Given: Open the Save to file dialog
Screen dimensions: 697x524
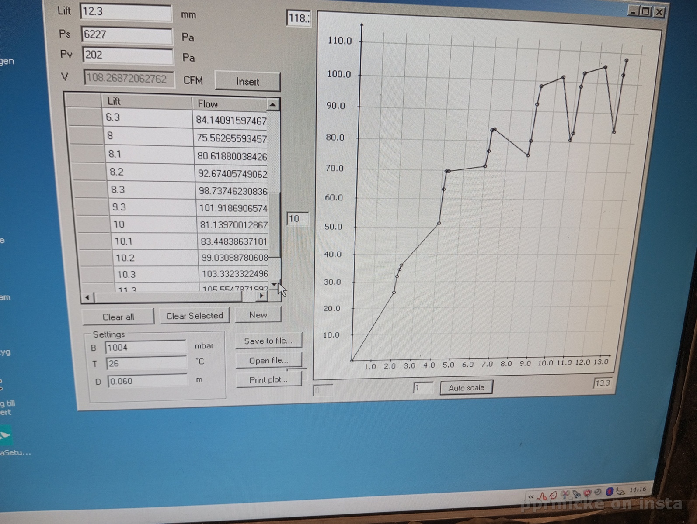Looking at the screenshot, I should pyautogui.click(x=268, y=341).
